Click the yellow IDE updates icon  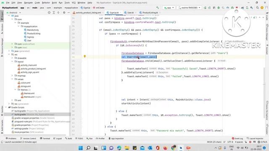point(262,8)
